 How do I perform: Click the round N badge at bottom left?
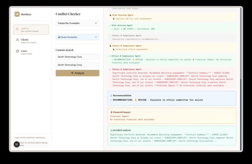pyautogui.click(x=17, y=144)
